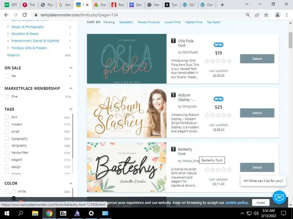Click the 'one' badge for Aisbum Slashey
The height and width of the screenshot is (219, 293).
click(218, 99)
